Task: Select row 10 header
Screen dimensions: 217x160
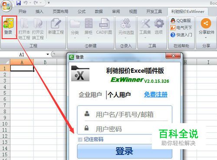Action: pos(5,124)
